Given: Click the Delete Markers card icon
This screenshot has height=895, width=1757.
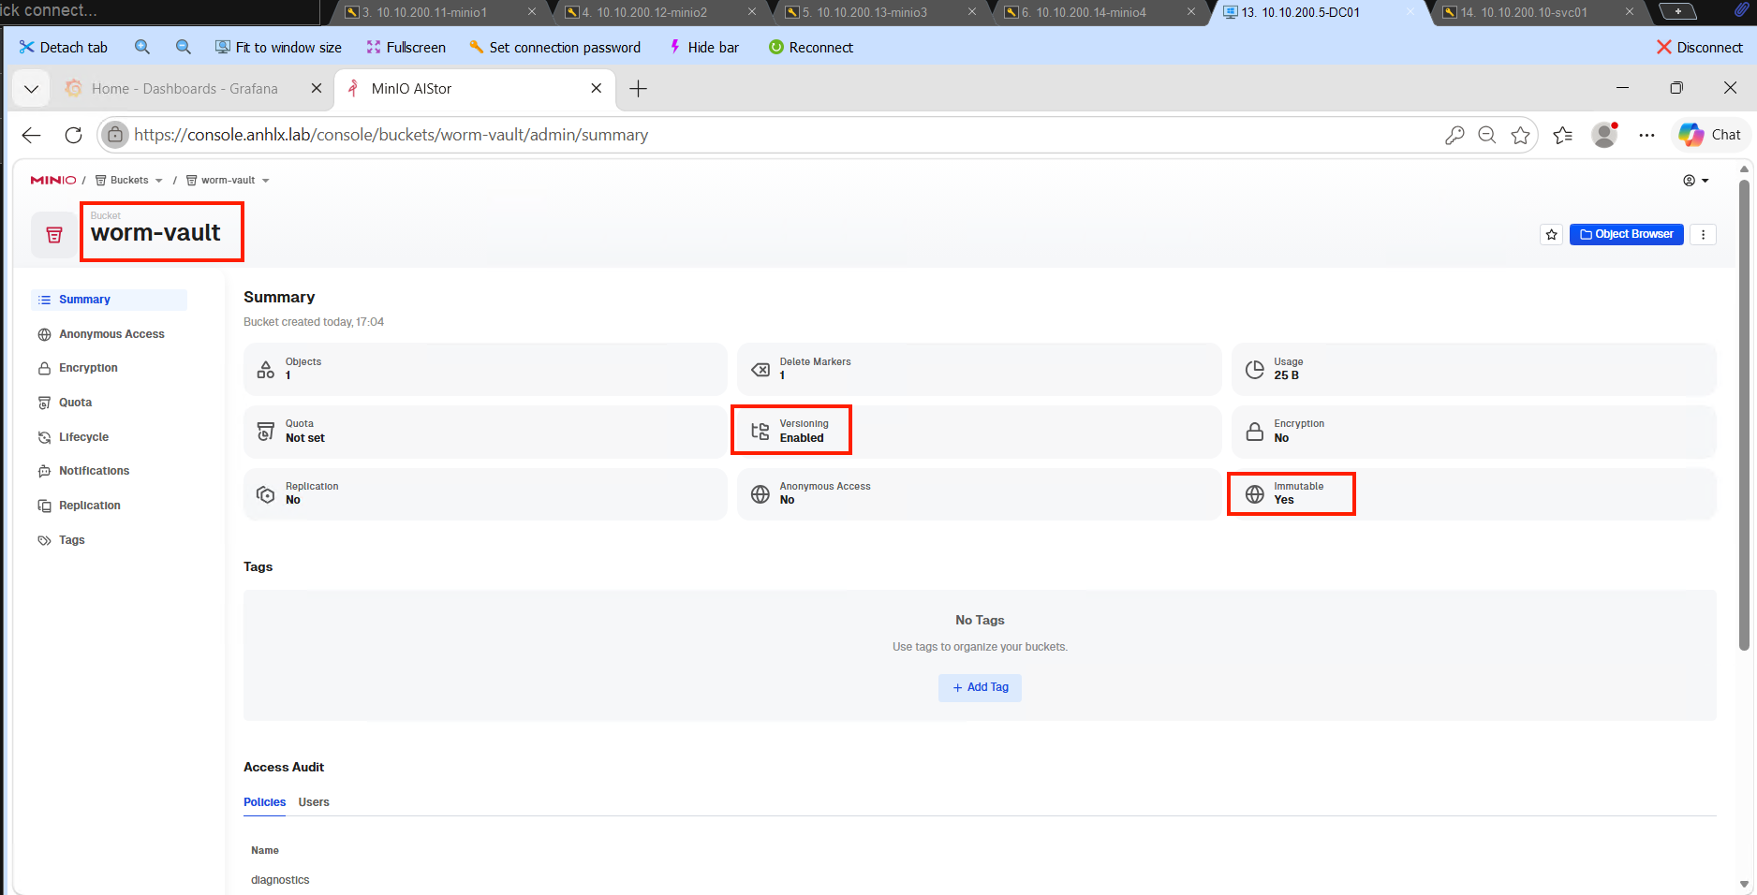Looking at the screenshot, I should [x=760, y=369].
